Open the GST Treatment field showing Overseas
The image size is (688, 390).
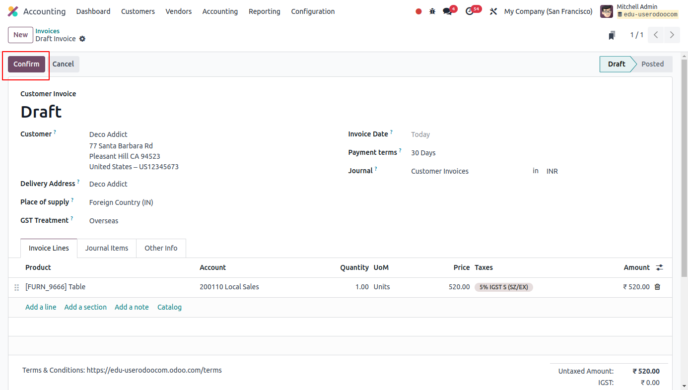point(104,220)
